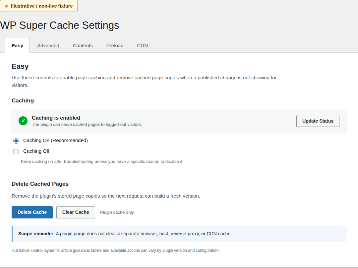Viewport: 358px width, 268px height.
Task: Click the 'Caching' section heading
Action: coord(23,100)
